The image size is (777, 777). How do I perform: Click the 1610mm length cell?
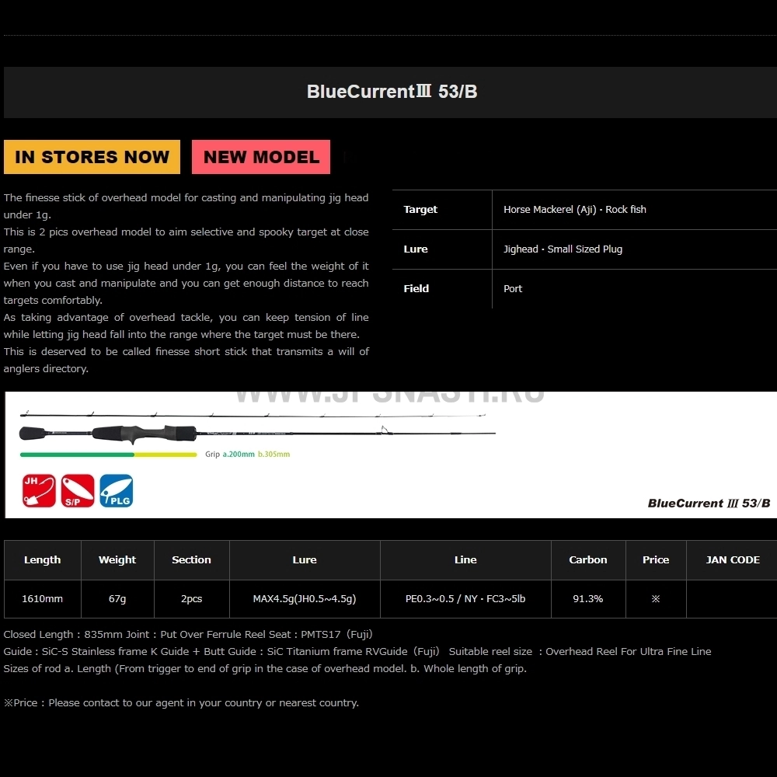pyautogui.click(x=43, y=599)
